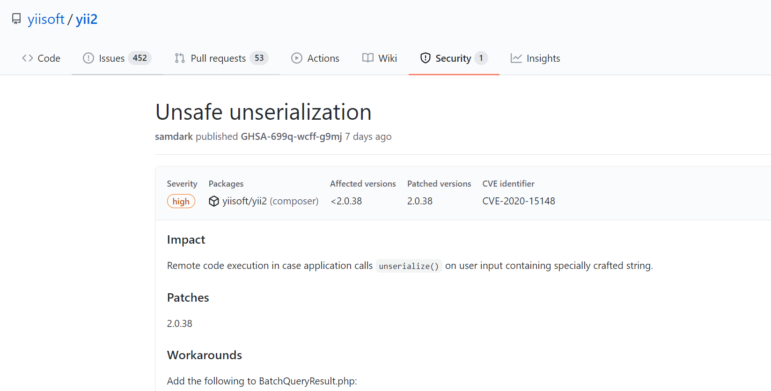This screenshot has height=391, width=771.
Task: Click the Actions play-circle icon
Action: point(297,58)
